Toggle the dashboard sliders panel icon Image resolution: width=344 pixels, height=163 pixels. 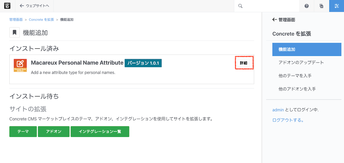(x=337, y=6)
